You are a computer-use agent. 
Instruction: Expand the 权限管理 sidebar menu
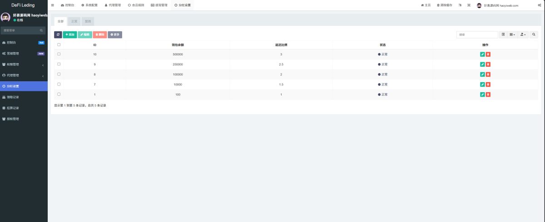pos(24,64)
